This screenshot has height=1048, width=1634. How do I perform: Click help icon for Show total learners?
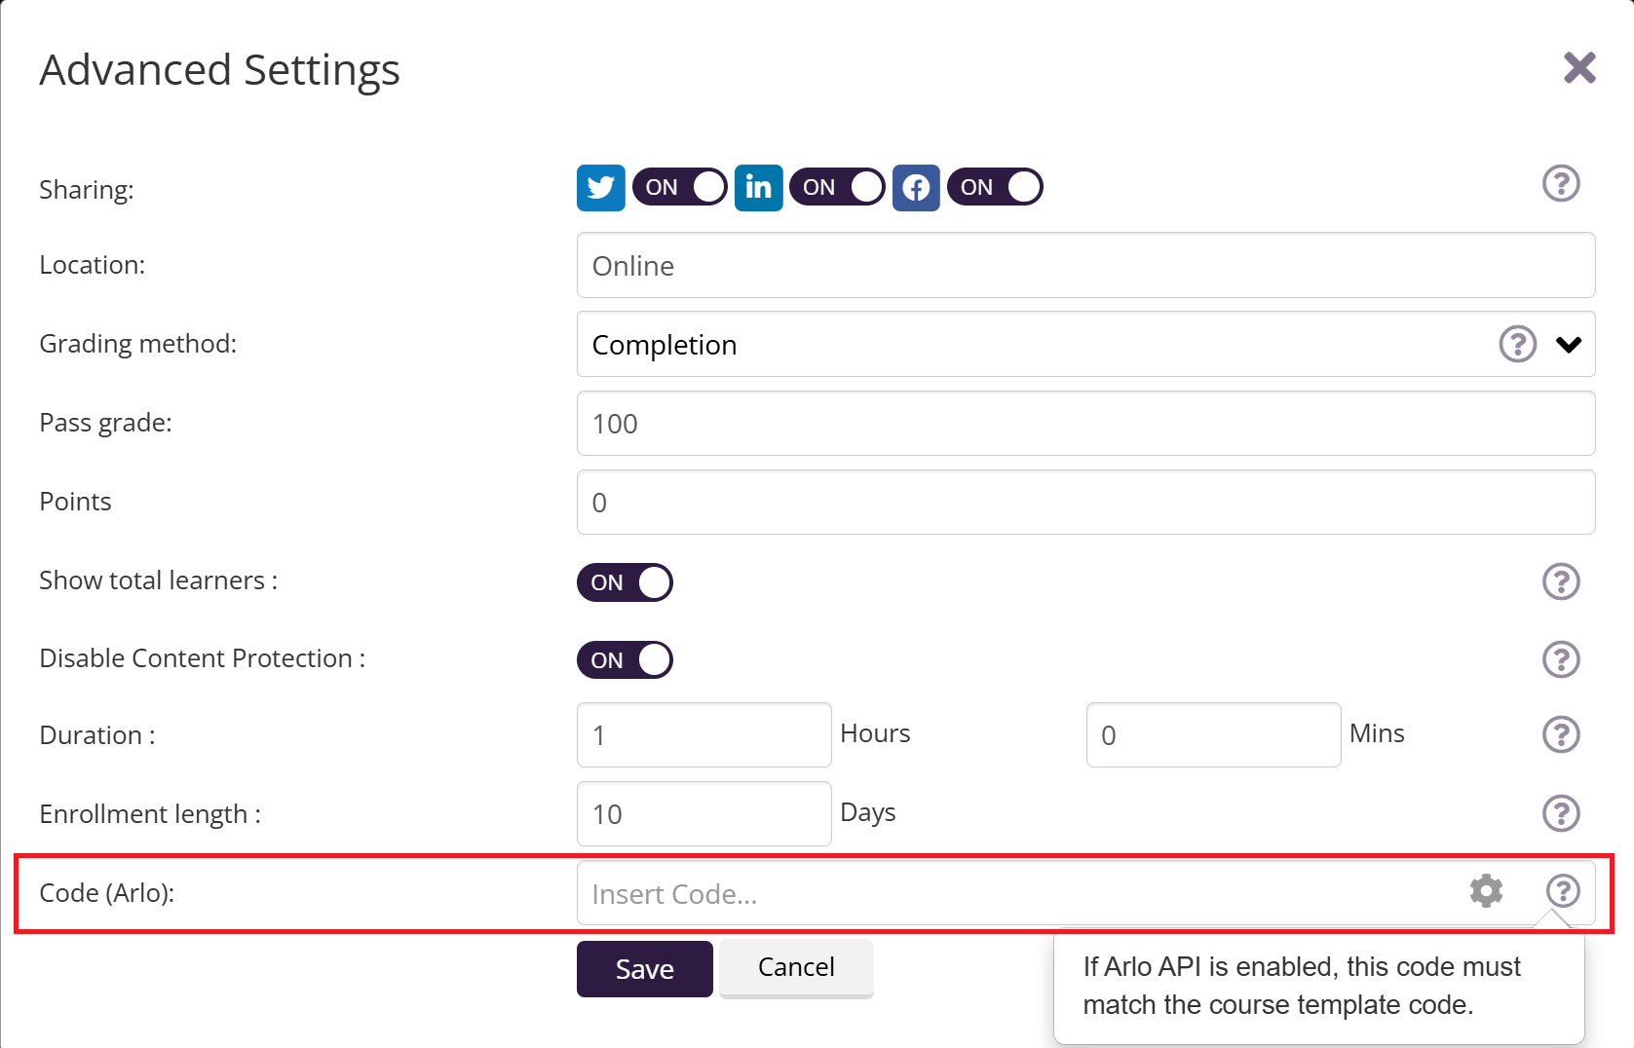tap(1561, 582)
